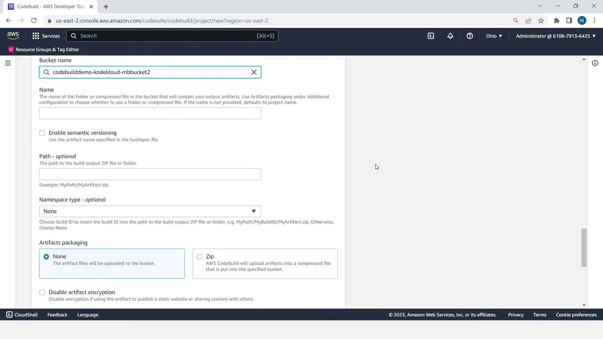This screenshot has width=603, height=339.
Task: Toggle the browser side panel
Action: (x=569, y=21)
